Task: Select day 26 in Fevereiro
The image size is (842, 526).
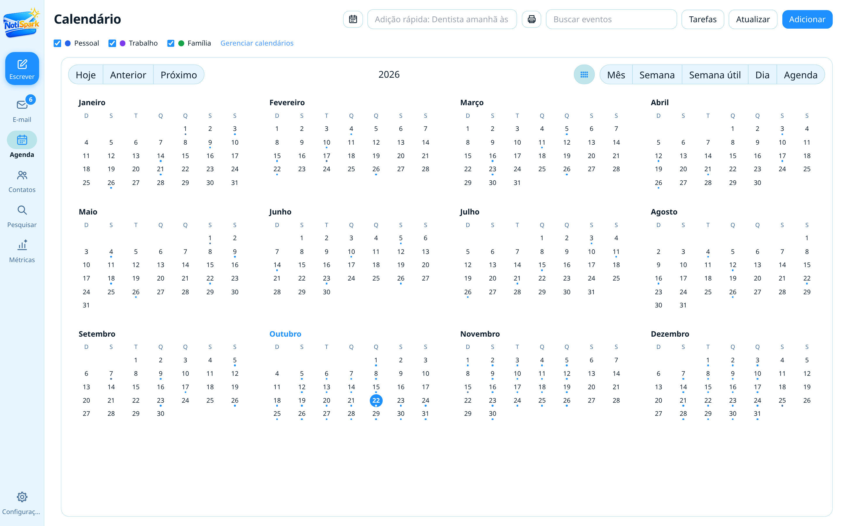Action: (x=376, y=169)
